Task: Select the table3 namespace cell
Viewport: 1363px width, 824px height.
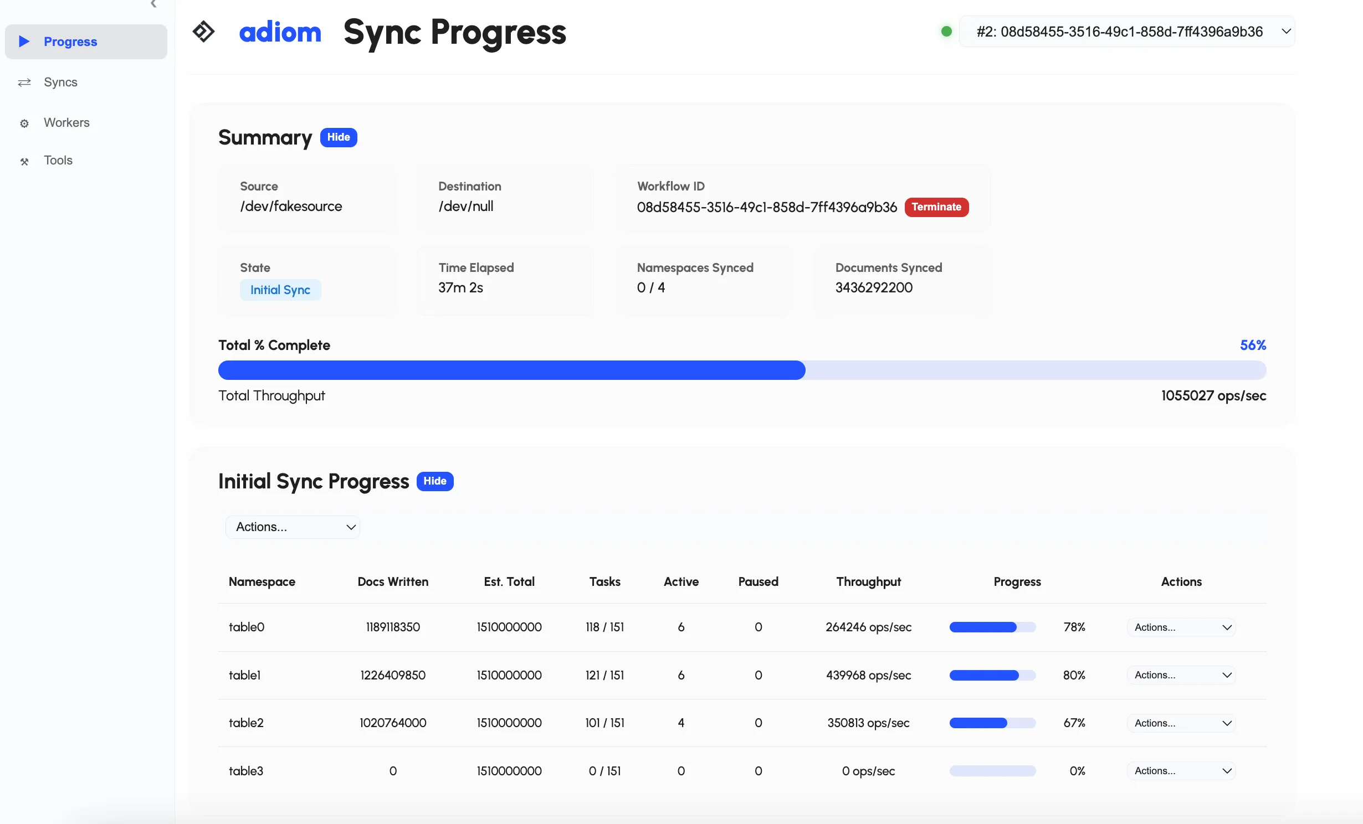Action: (x=246, y=771)
